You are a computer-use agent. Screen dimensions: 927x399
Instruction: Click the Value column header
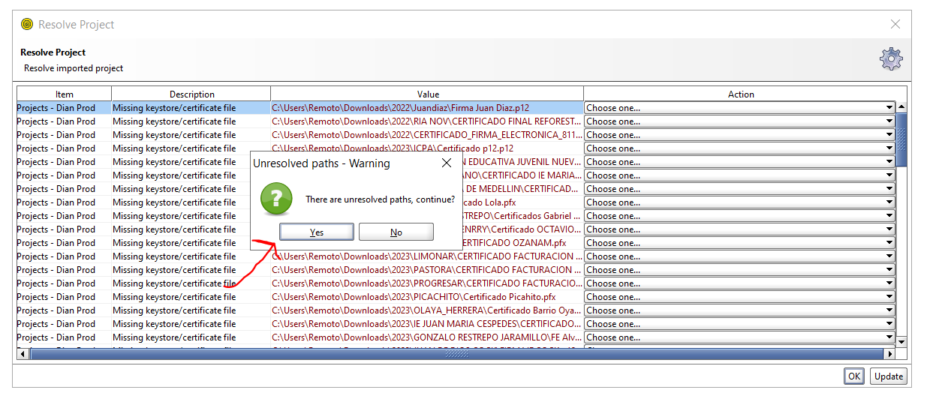(x=428, y=94)
